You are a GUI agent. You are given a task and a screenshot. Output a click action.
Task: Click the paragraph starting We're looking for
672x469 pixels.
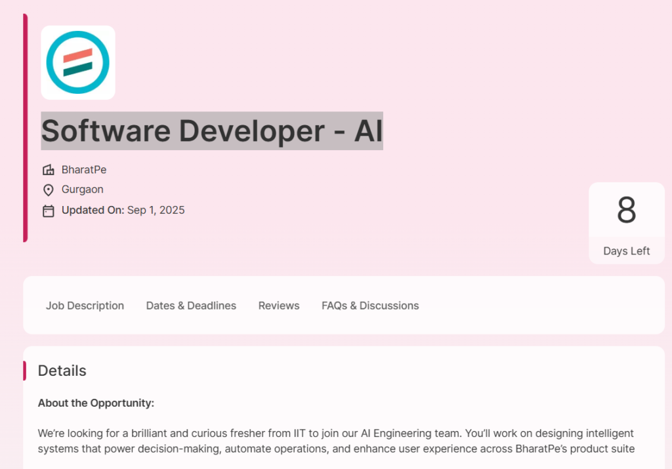pos(336,441)
